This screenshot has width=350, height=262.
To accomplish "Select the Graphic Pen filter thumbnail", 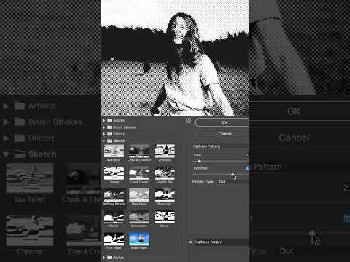I will click(165, 173).
